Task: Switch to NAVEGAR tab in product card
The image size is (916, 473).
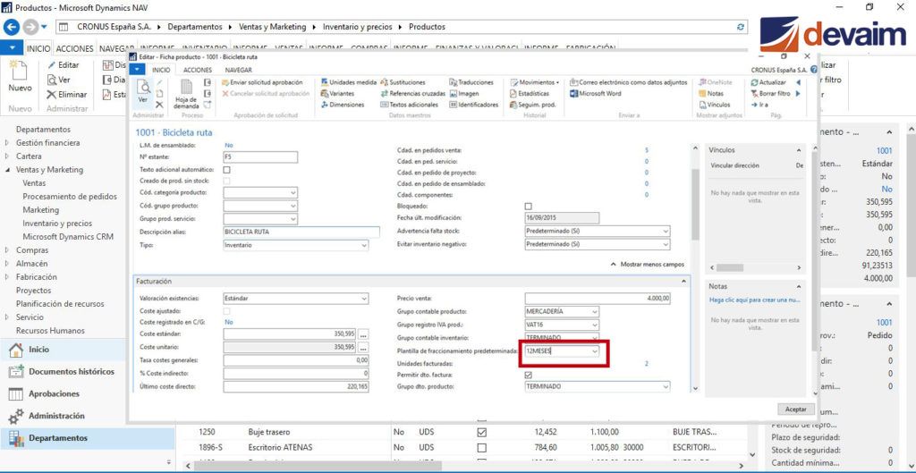Action: tap(238, 70)
